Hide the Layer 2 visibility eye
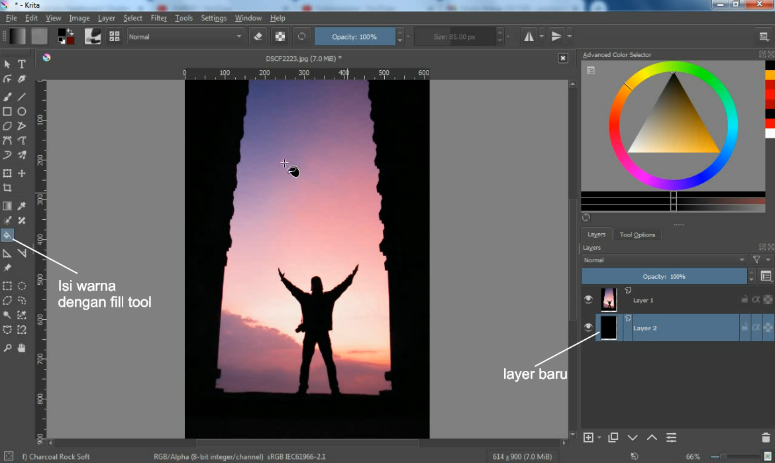This screenshot has height=463, width=775. (x=588, y=327)
